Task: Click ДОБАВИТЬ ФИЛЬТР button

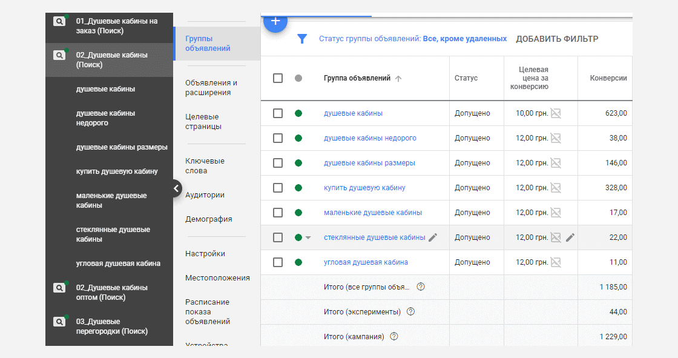Action: 557,39
